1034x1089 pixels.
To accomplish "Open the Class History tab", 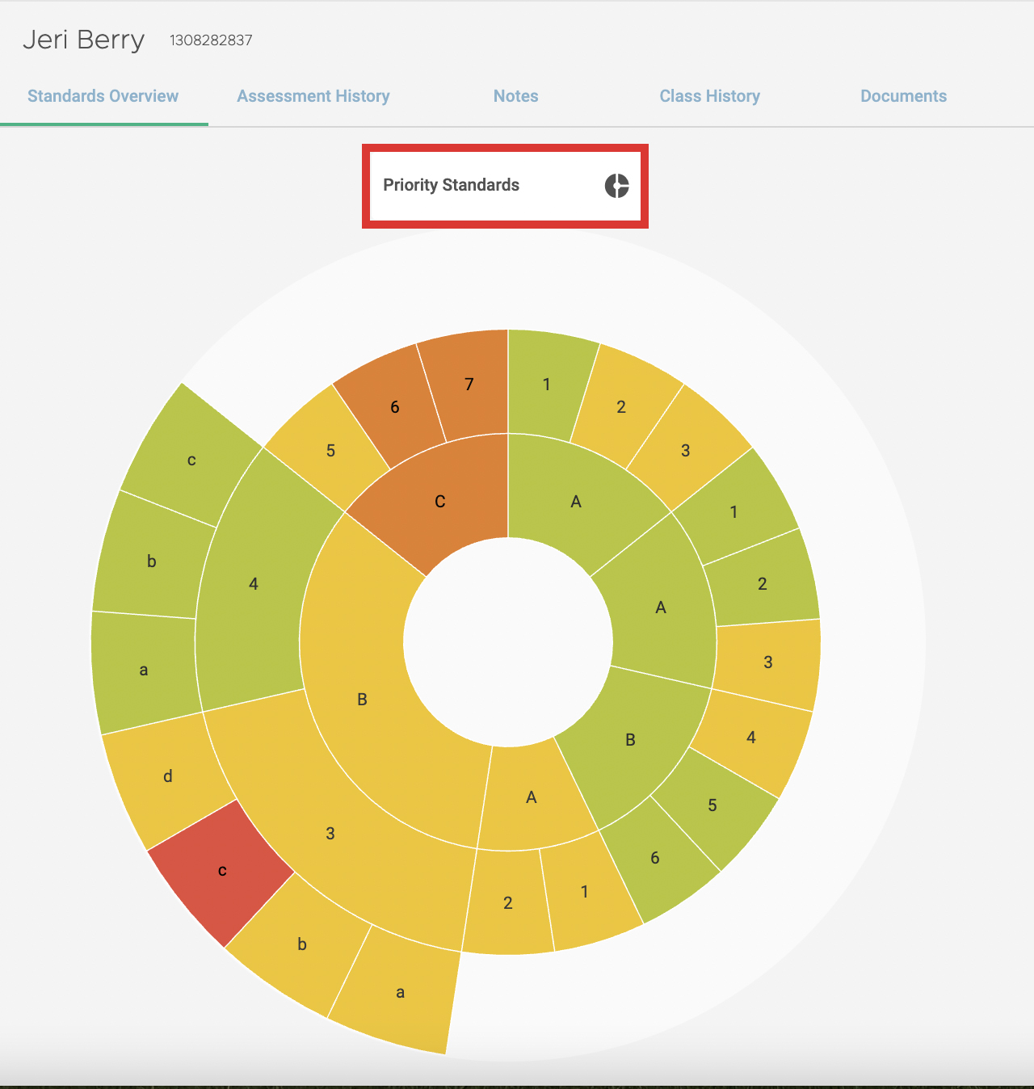I will pos(710,96).
